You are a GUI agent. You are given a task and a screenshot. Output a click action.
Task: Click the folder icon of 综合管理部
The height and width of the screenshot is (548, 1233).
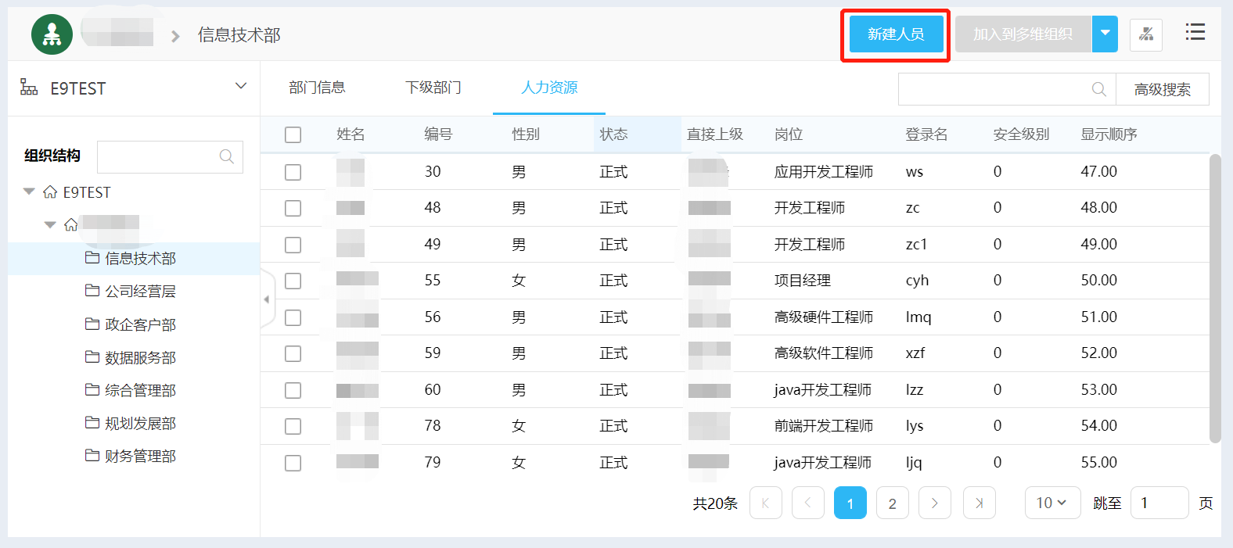coord(92,389)
